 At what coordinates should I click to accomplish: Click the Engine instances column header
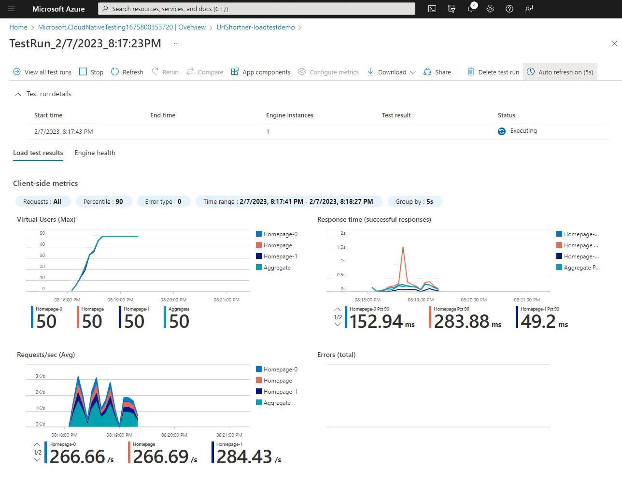tap(290, 115)
